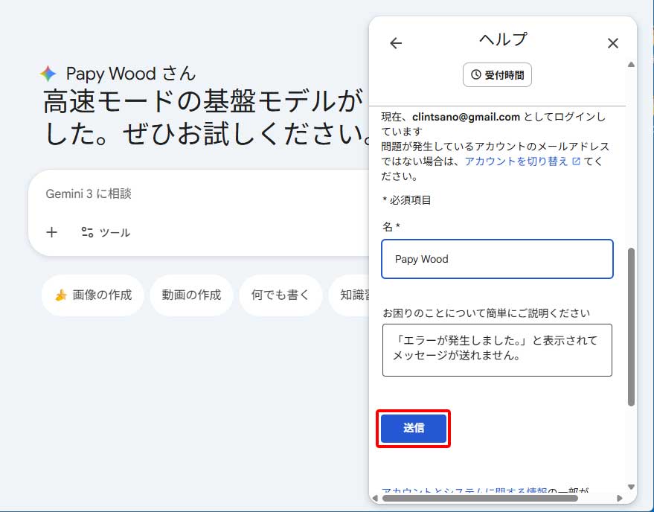Select the 動画の作成 suggestion chip
Image resolution: width=654 pixels, height=512 pixels.
191,295
